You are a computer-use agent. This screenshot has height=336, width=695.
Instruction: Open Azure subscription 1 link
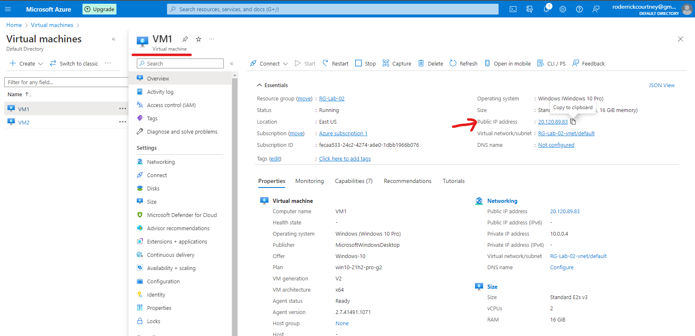(x=343, y=134)
